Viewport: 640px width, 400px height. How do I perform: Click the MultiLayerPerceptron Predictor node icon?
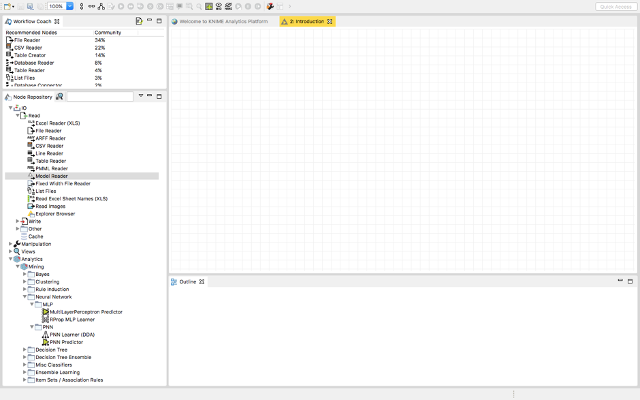tap(45, 312)
